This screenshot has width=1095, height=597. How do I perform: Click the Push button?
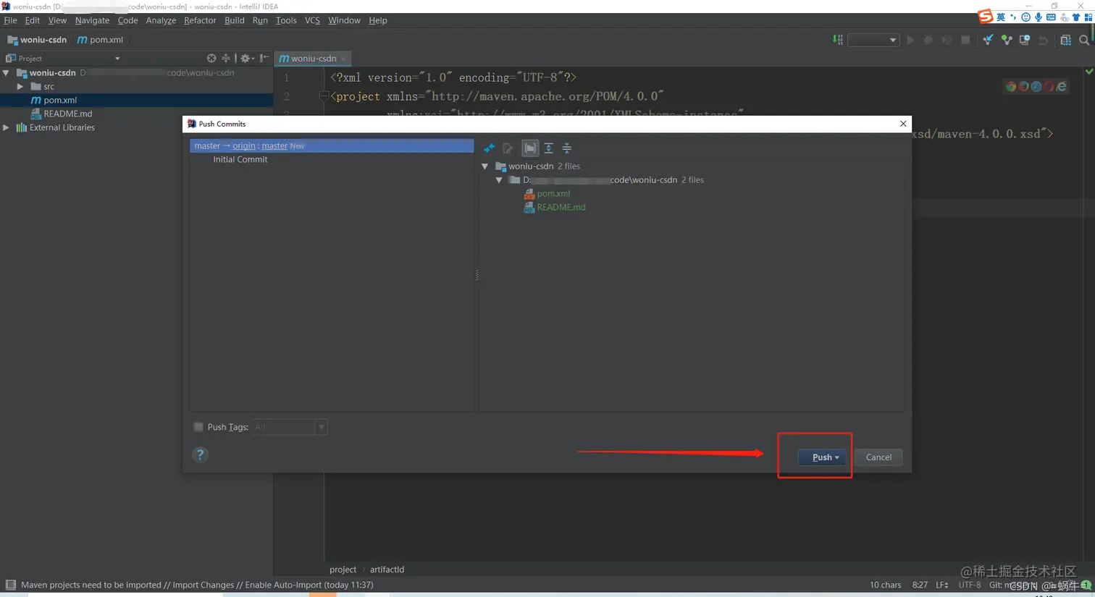pos(821,457)
